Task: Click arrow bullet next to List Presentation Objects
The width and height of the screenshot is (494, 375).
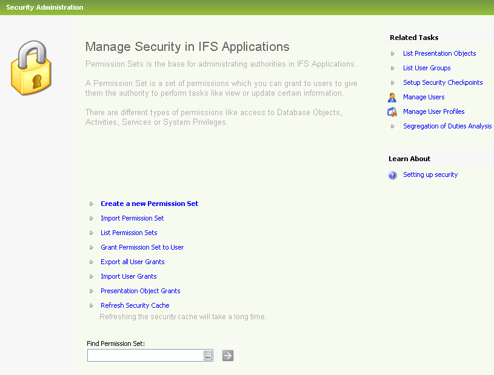Action: pyautogui.click(x=393, y=53)
